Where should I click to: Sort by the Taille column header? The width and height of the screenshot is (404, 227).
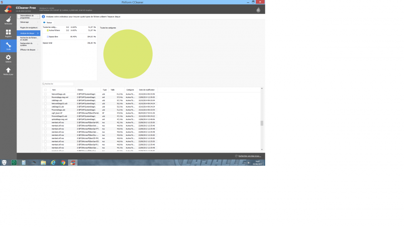tap(116, 90)
